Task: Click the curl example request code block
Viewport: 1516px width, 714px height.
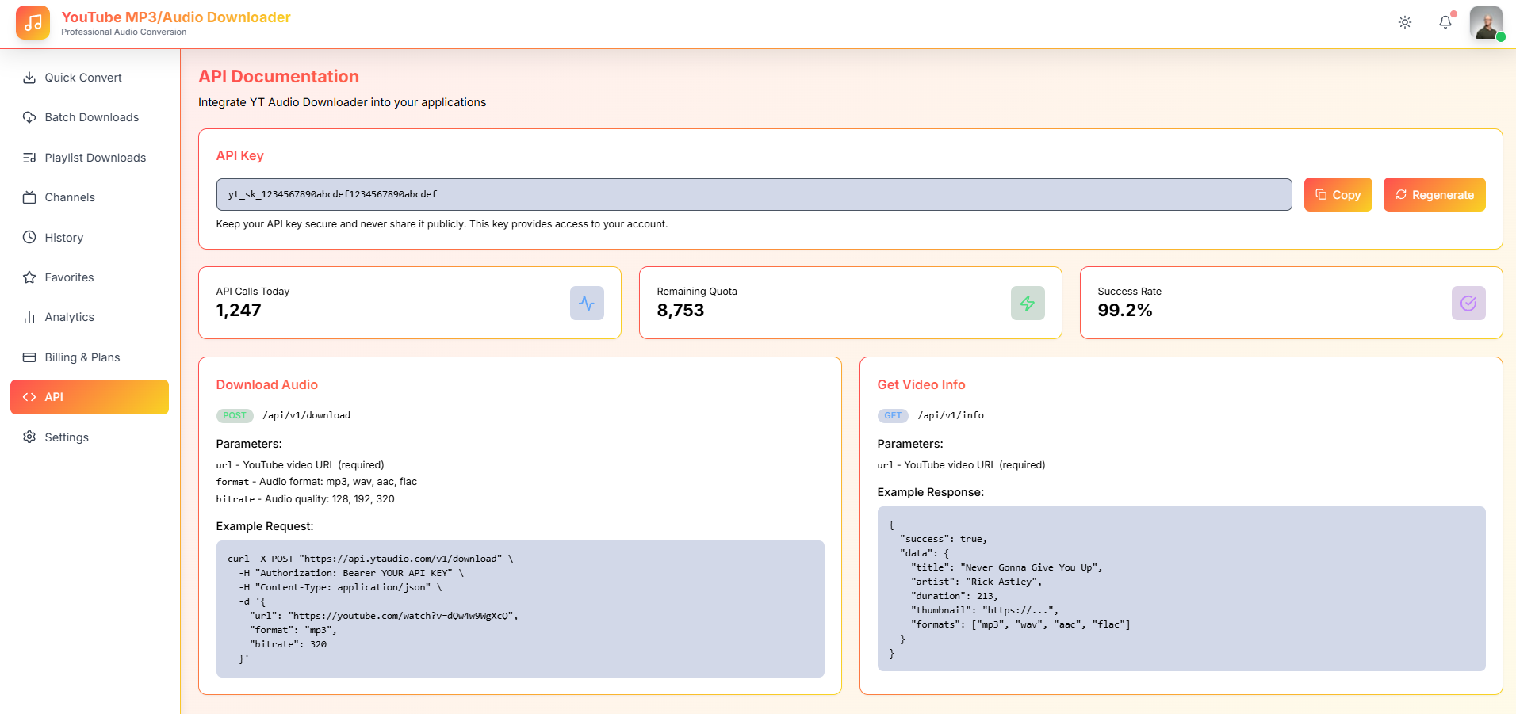Action: tap(519, 609)
